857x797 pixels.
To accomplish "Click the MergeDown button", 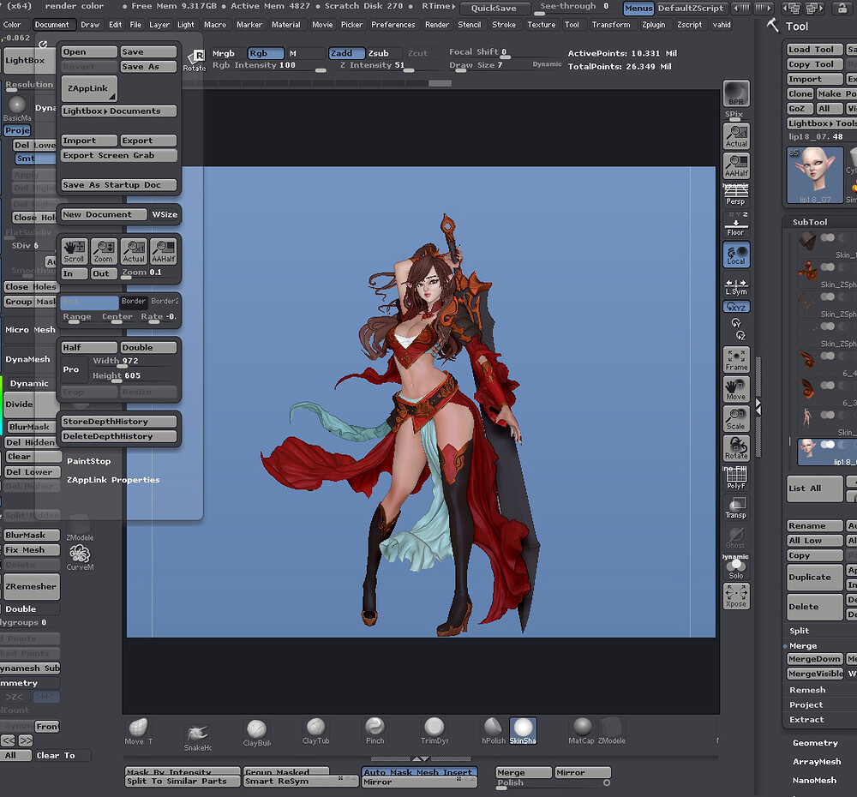I will [x=815, y=659].
